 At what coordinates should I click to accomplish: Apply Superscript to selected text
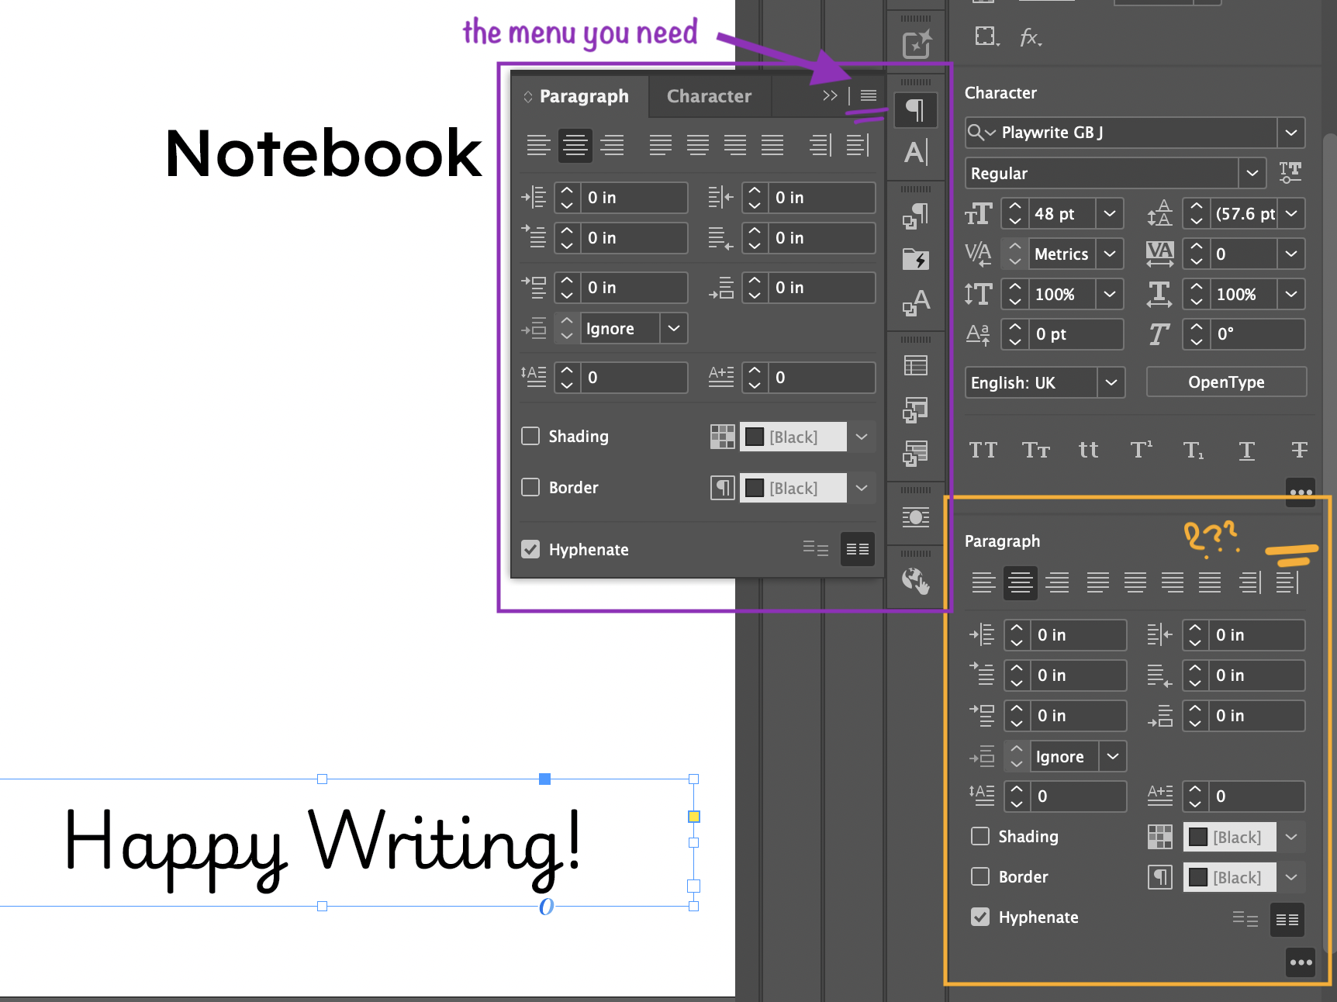click(1140, 450)
